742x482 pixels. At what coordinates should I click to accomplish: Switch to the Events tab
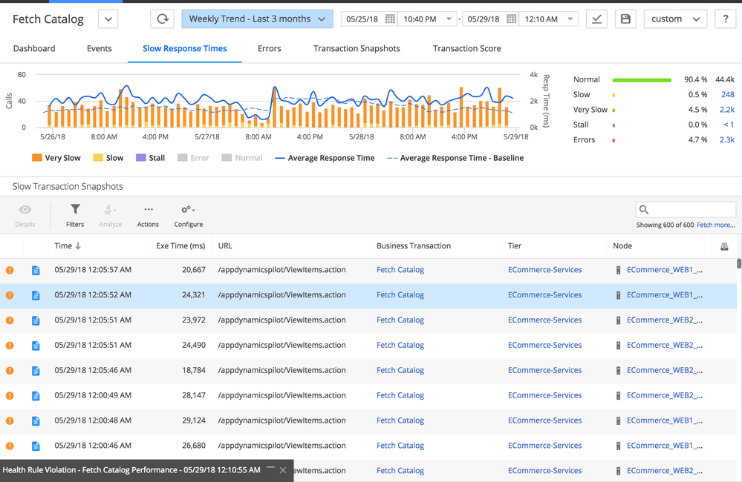100,48
